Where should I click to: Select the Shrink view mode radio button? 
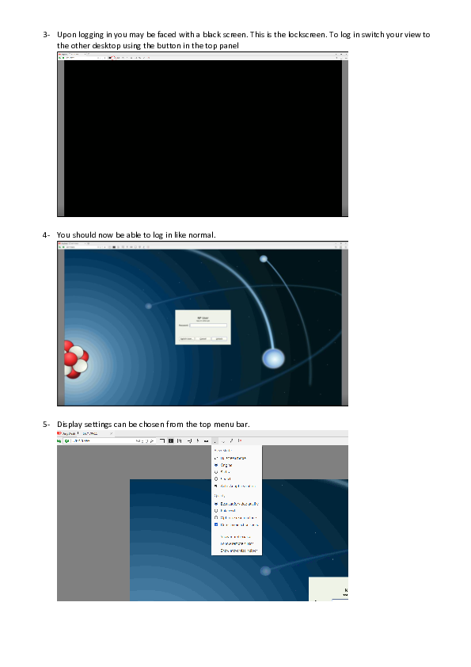216,472
